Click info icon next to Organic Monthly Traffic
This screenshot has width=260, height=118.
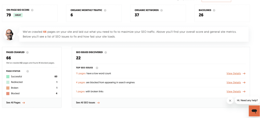pyautogui.click(x=105, y=10)
